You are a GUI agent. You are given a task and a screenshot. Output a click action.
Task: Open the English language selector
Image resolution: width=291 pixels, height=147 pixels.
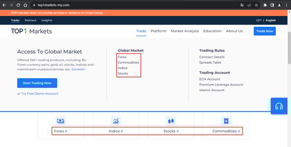click(x=271, y=20)
